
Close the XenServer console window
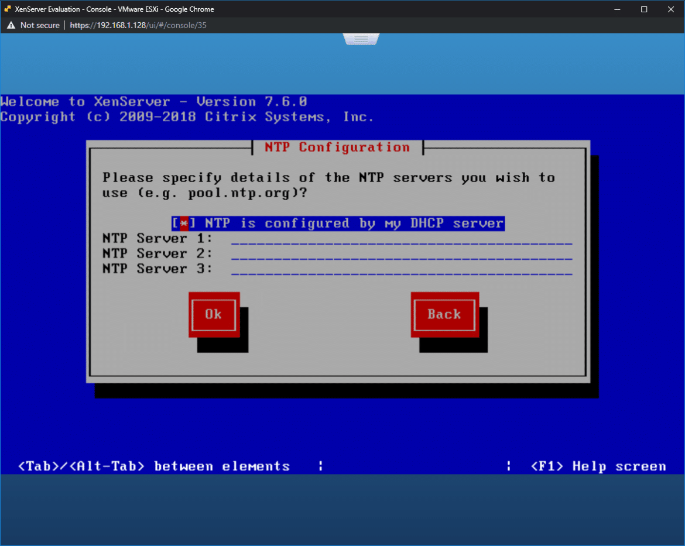click(671, 9)
